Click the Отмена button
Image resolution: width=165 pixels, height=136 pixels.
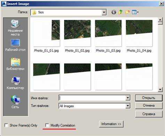(149, 106)
